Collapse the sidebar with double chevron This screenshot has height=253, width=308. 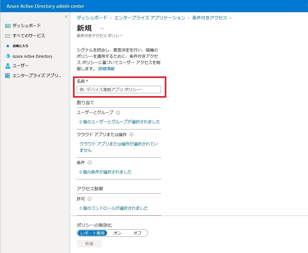coord(66,17)
